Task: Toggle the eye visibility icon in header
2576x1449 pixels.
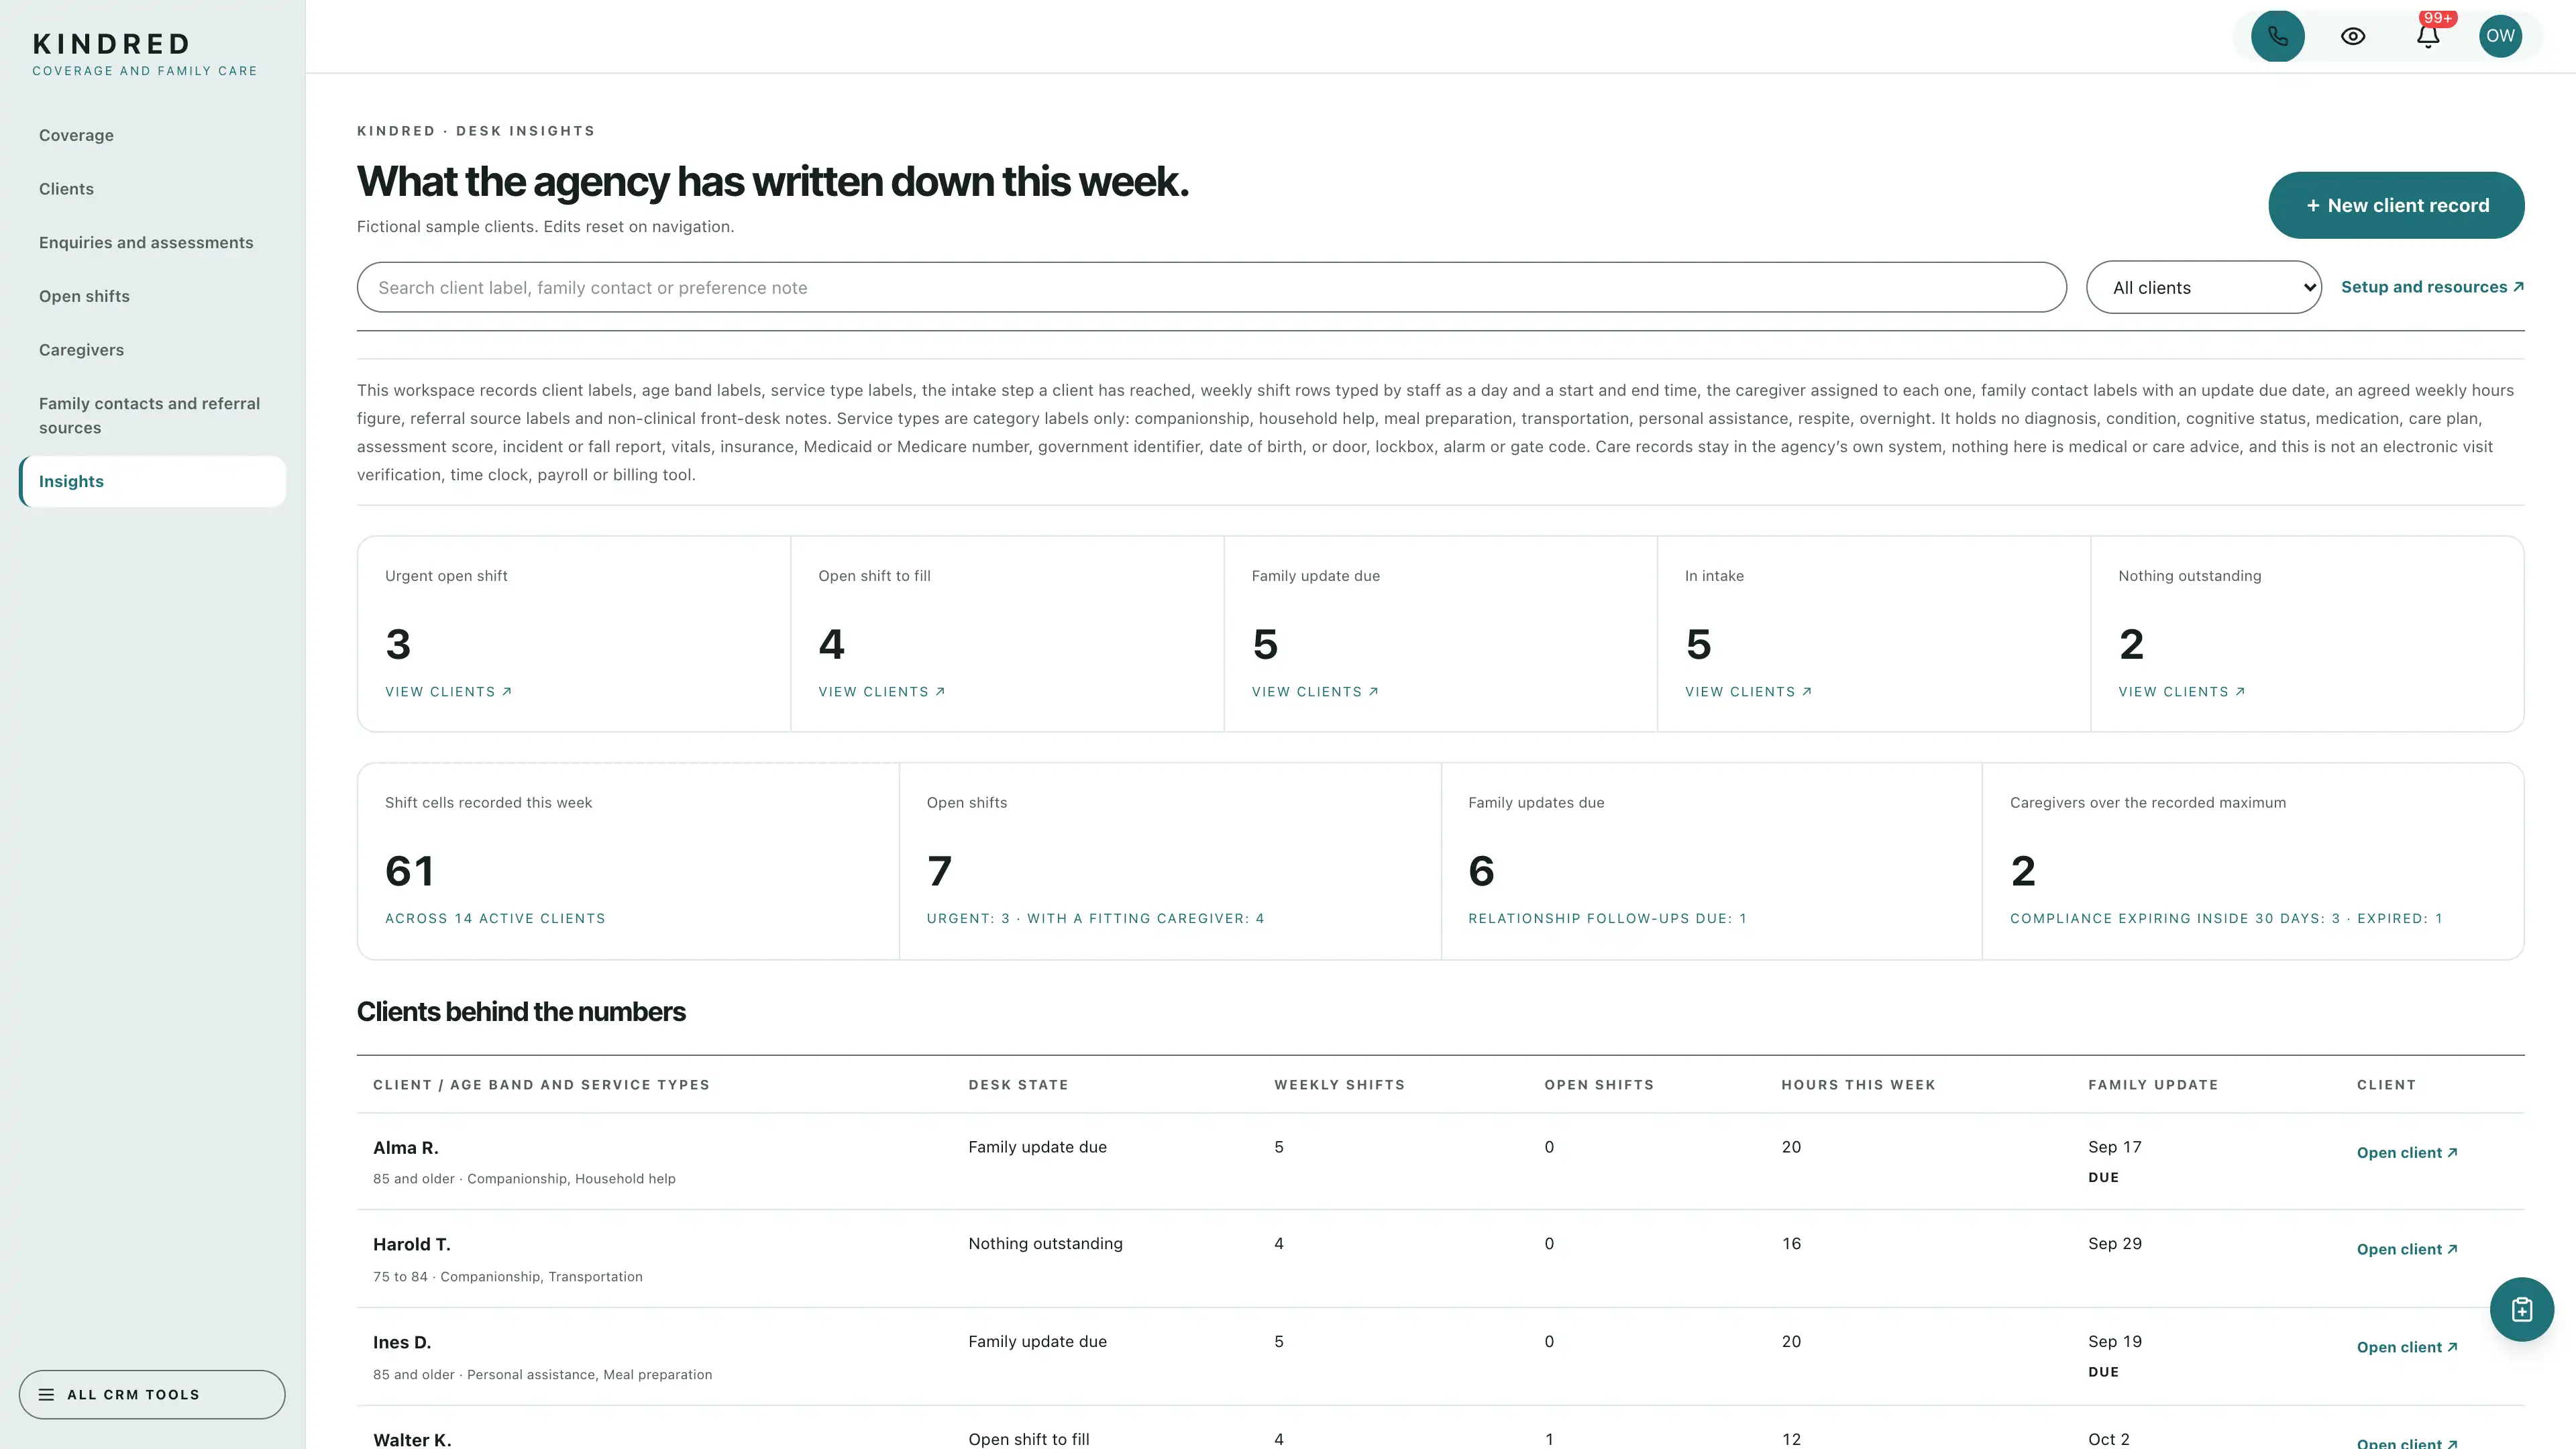Action: pos(2353,36)
